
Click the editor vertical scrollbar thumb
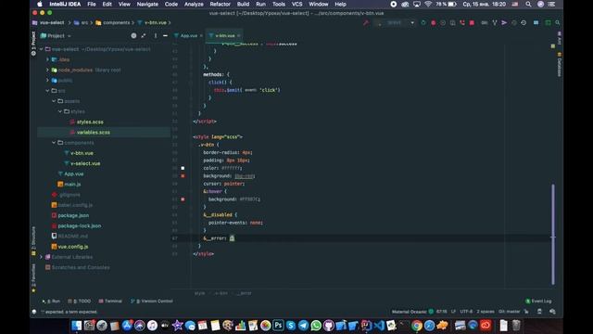coord(553,234)
